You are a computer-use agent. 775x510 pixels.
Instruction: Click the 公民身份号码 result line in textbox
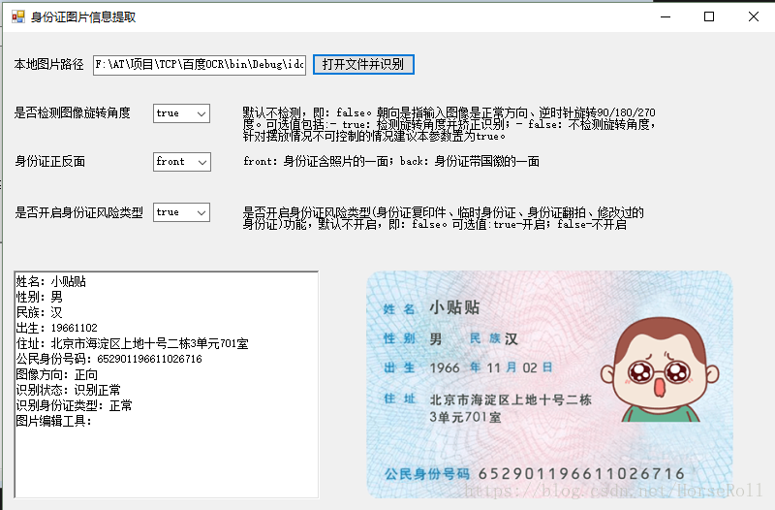click(x=108, y=359)
